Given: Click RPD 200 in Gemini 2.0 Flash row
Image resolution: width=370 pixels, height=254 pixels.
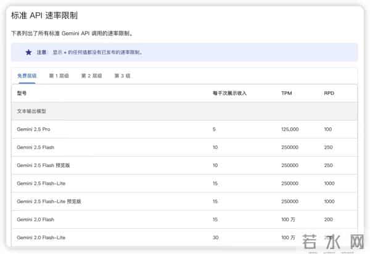Looking at the screenshot, I should coord(329,219).
